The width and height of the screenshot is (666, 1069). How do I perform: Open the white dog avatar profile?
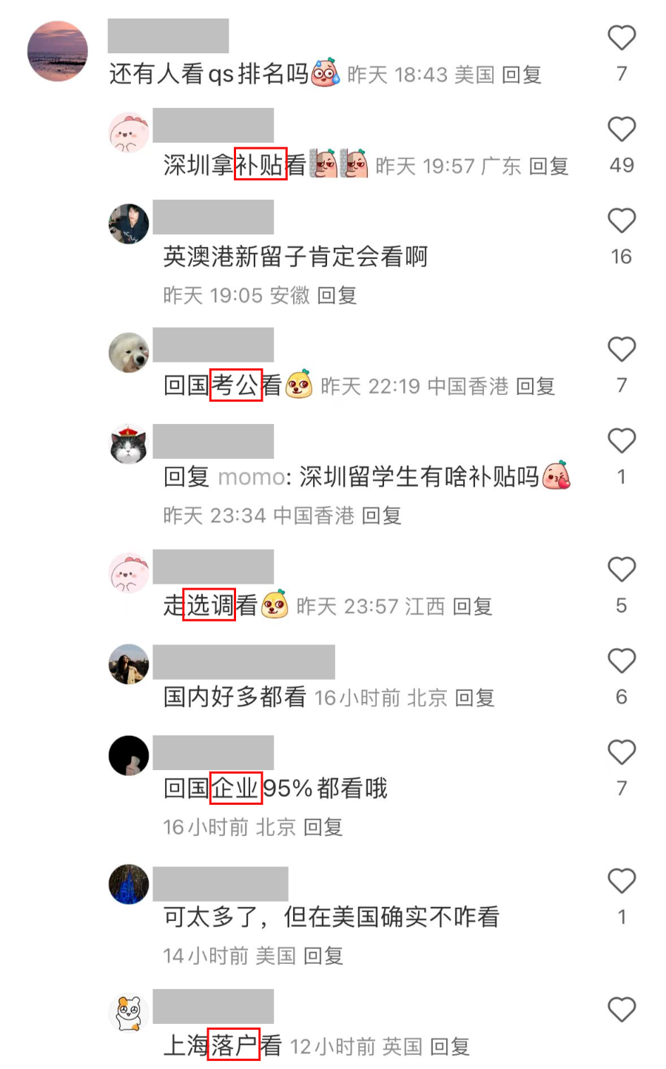pyautogui.click(x=129, y=353)
